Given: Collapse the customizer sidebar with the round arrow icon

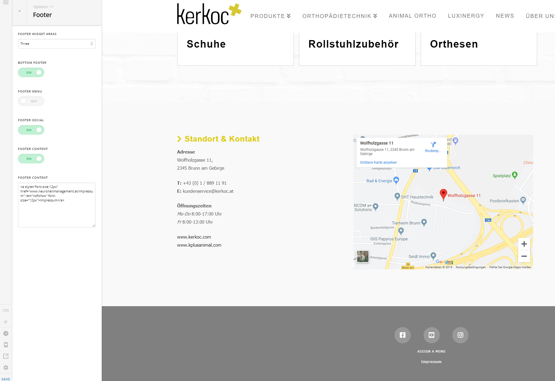Looking at the screenshot, I should 6,333.
